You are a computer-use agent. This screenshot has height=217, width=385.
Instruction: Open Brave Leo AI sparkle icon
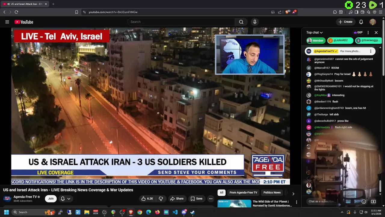point(368,12)
